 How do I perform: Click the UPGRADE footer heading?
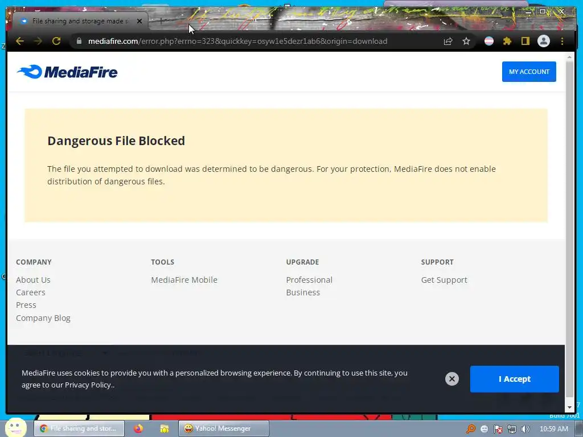303,262
